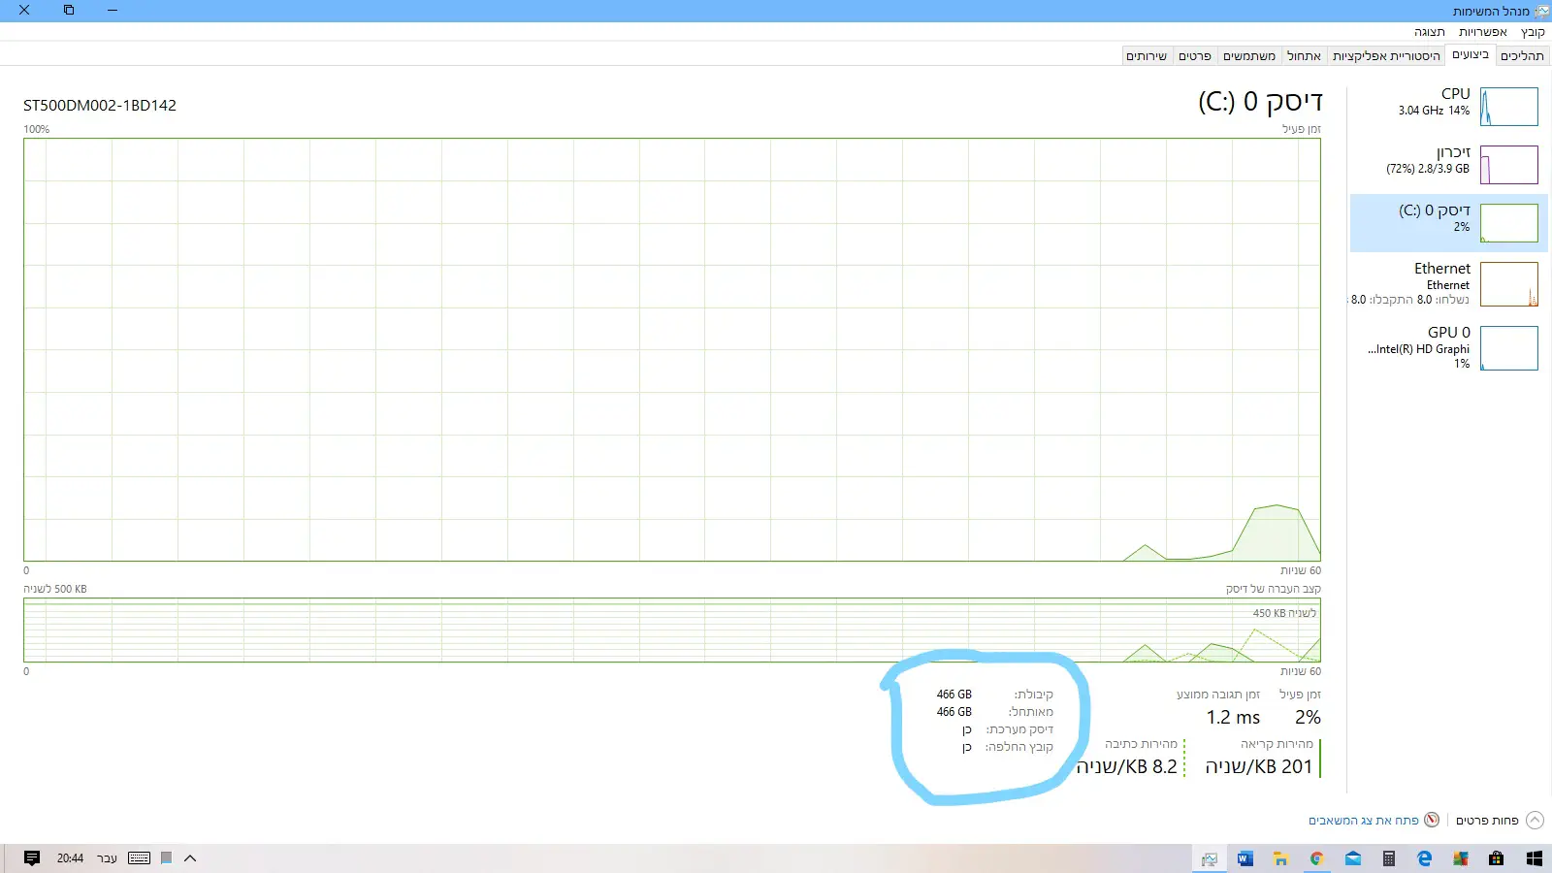Screen dimensions: 1552x873
Task: Open Word from the taskbar
Action: tap(1245, 858)
